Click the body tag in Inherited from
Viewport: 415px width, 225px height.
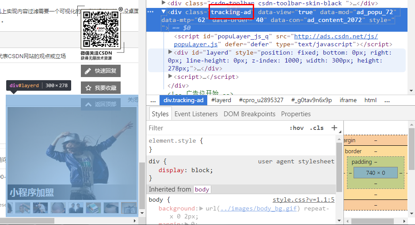[202, 189]
